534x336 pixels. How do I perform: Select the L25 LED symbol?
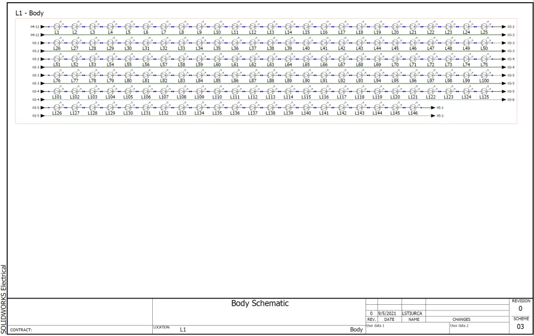coord(484,26)
